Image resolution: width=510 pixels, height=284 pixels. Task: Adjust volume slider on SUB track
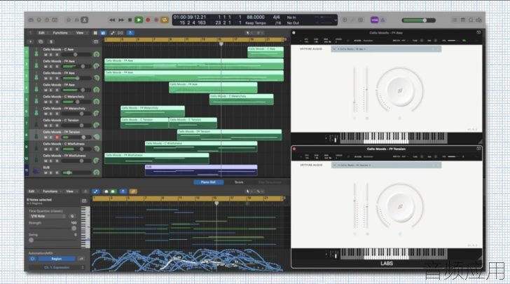tap(76, 173)
